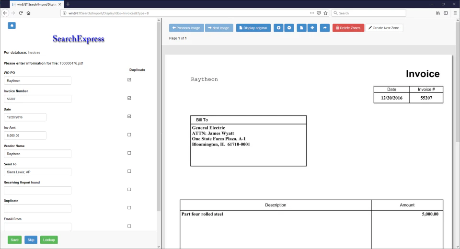Toggle Duplicate checkbox for Invoice Number
Viewport: 460px width, 249px height.
pyautogui.click(x=129, y=98)
